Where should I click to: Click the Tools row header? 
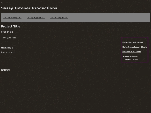tap(128, 59)
